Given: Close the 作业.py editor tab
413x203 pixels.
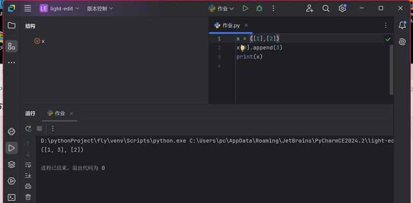Looking at the screenshot, I should [246, 25].
